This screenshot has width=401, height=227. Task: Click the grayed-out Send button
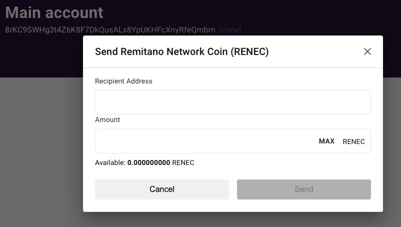click(304, 189)
